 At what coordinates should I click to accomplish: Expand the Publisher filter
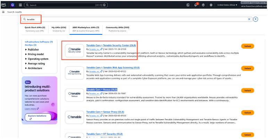pos(32,50)
